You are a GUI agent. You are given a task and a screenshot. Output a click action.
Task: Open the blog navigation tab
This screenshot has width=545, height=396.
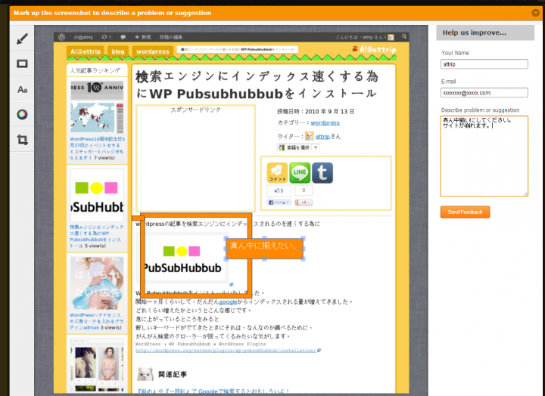pyautogui.click(x=118, y=51)
